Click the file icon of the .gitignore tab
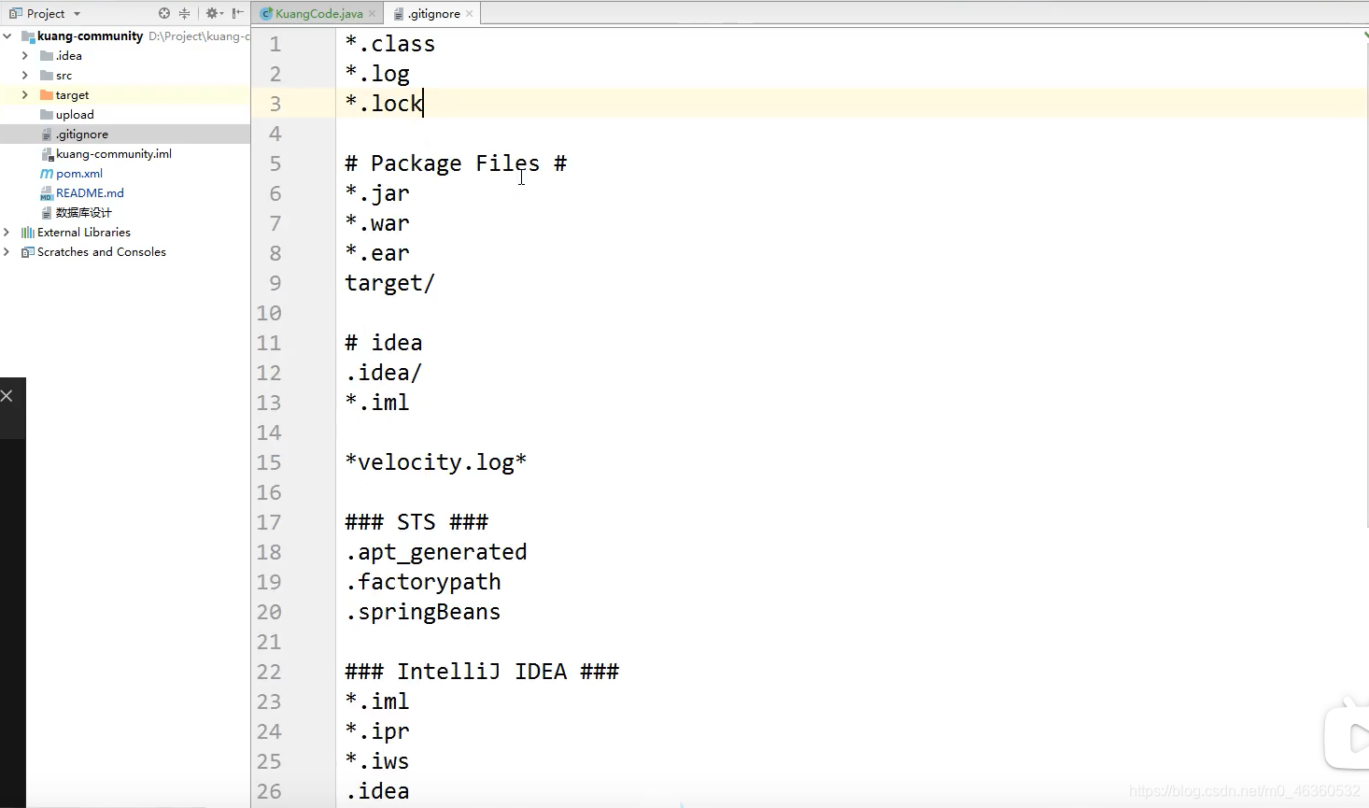Screen dimensions: 1369x808 coord(399,14)
